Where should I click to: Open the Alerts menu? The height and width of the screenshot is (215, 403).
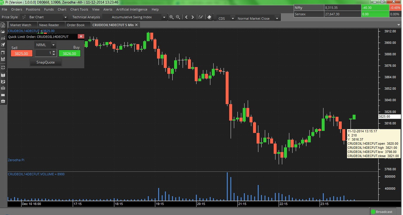click(108, 9)
